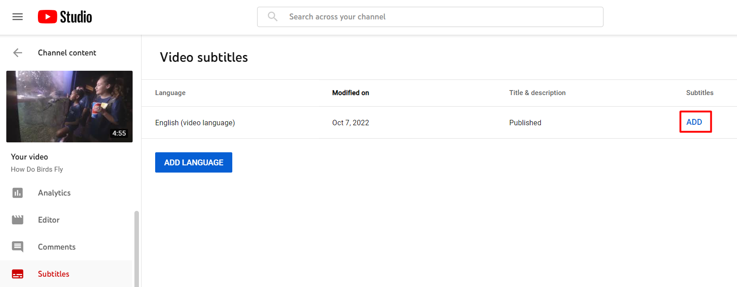
Task: Click the Comments speech bubble icon
Action: coord(18,247)
